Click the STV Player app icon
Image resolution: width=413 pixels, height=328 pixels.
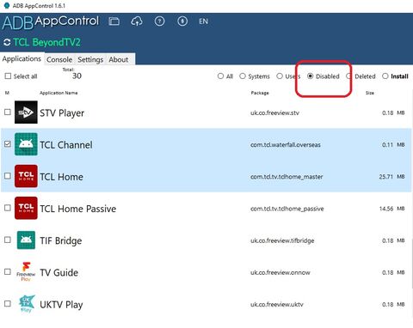tap(26, 112)
